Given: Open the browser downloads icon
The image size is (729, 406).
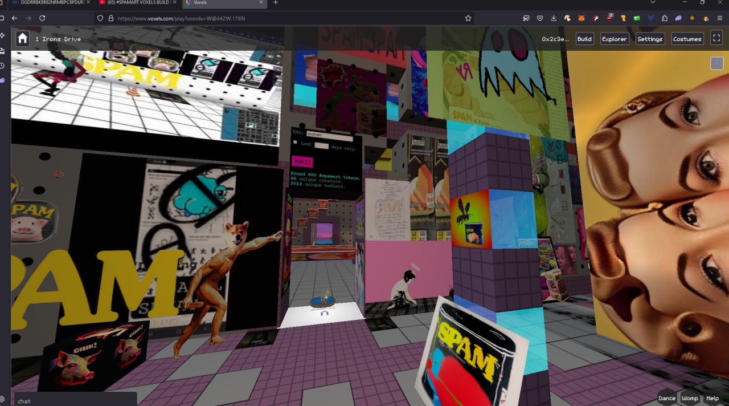Looking at the screenshot, I should coord(554,18).
